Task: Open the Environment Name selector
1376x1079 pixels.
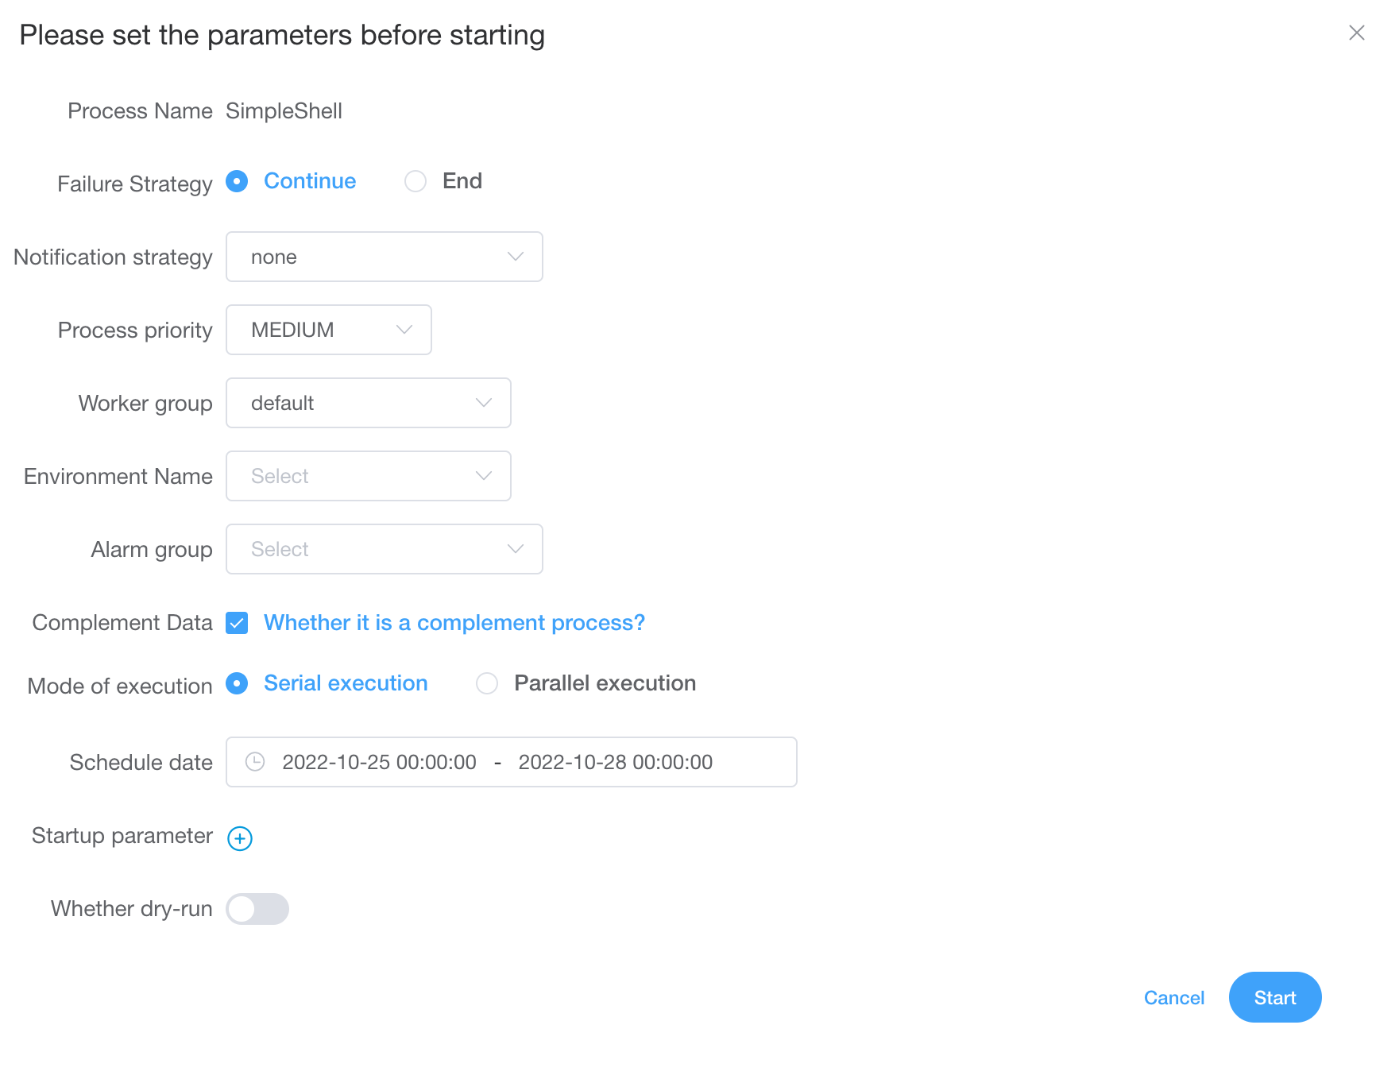Action: [368, 476]
